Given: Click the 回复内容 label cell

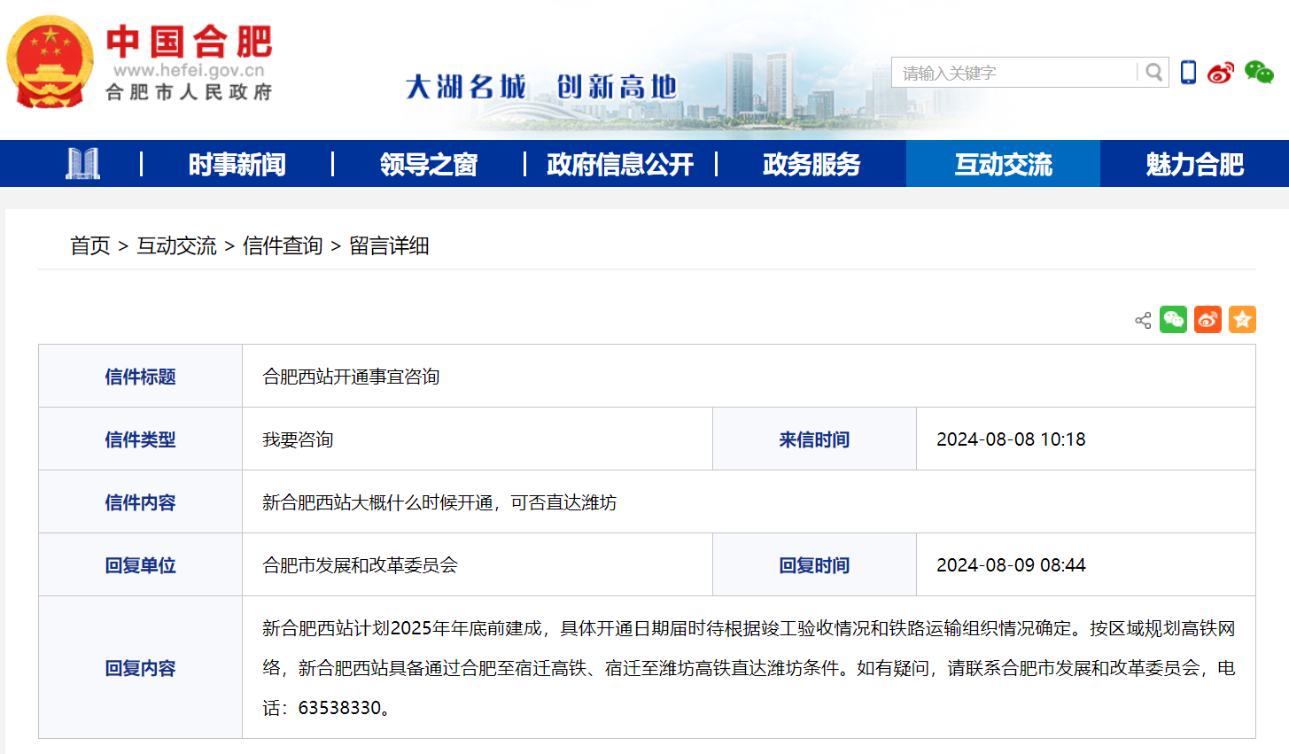Looking at the screenshot, I should [x=140, y=668].
